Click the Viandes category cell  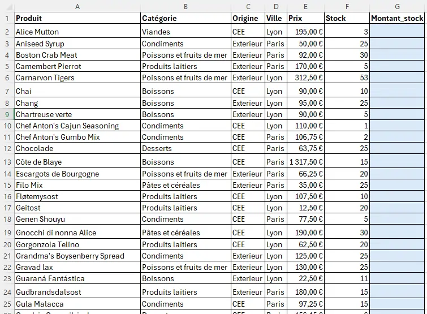pos(186,31)
